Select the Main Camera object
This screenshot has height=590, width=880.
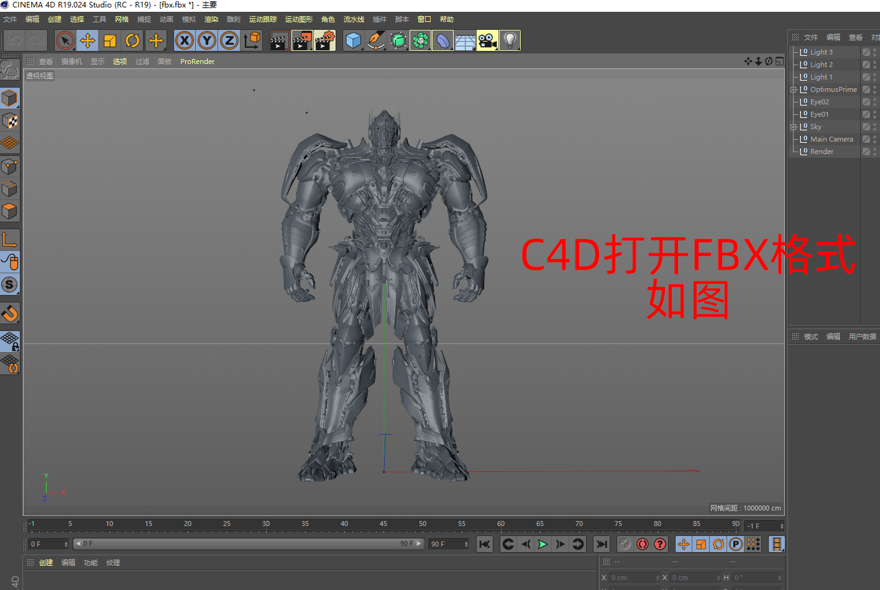(x=832, y=139)
